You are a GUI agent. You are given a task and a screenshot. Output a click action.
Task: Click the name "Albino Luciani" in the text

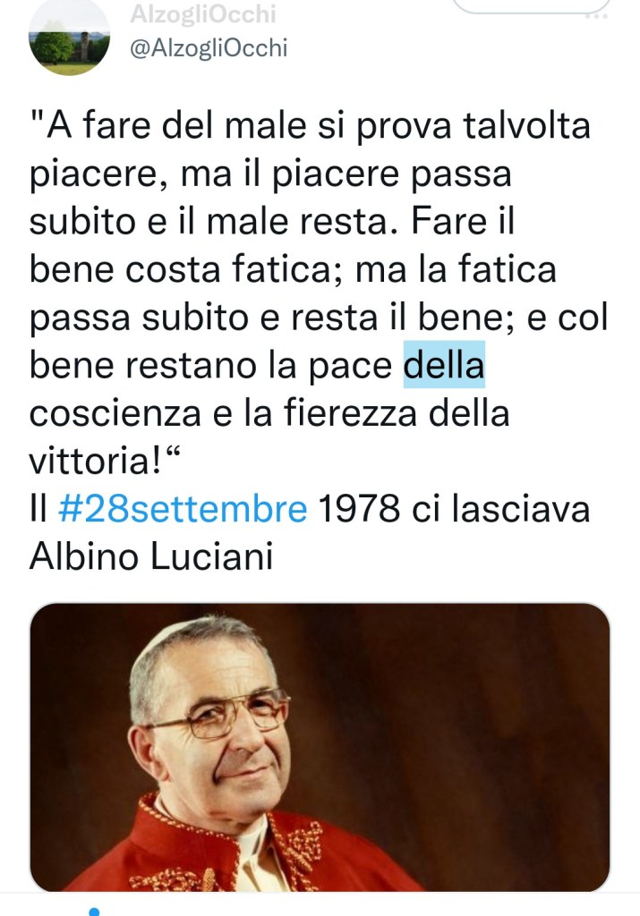[151, 556]
